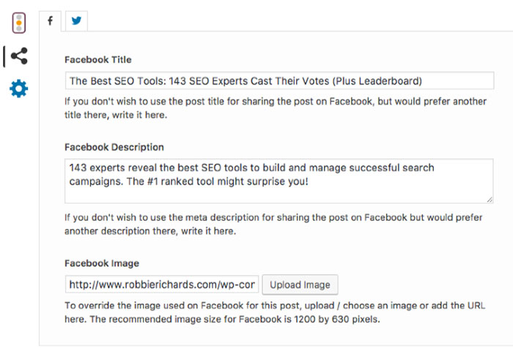Open the advanced settings gear icon
The image size is (513, 349).
pyautogui.click(x=19, y=89)
